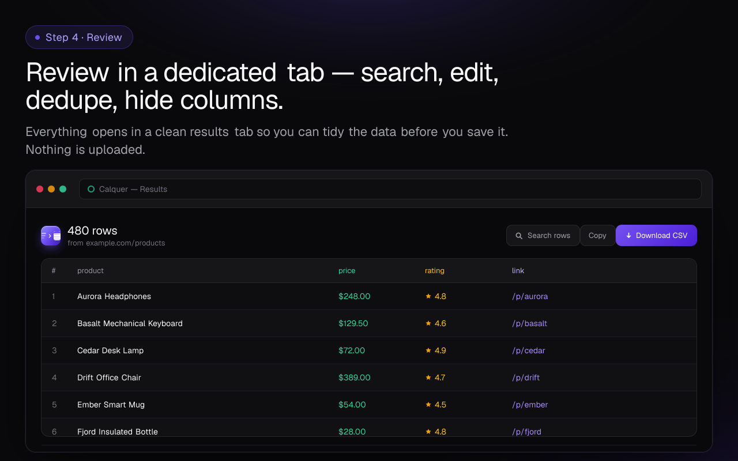Image resolution: width=738 pixels, height=461 pixels.
Task: Open the /p/aurora link
Action: coord(530,297)
